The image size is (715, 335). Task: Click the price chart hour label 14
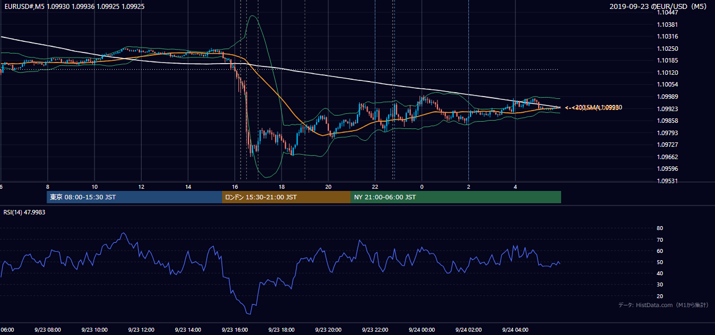tap(188, 186)
